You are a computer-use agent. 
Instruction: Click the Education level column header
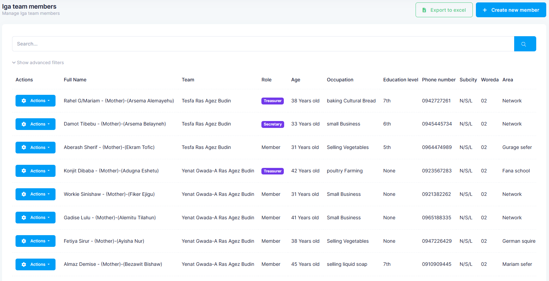[x=400, y=80]
